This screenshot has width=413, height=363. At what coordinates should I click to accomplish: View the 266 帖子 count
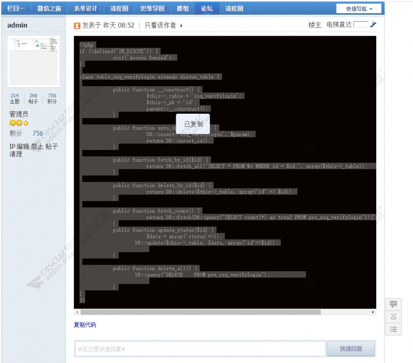[33, 98]
